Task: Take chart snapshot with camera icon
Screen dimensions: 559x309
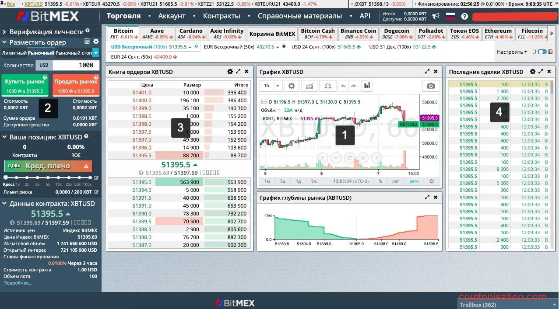Action: tap(431, 86)
